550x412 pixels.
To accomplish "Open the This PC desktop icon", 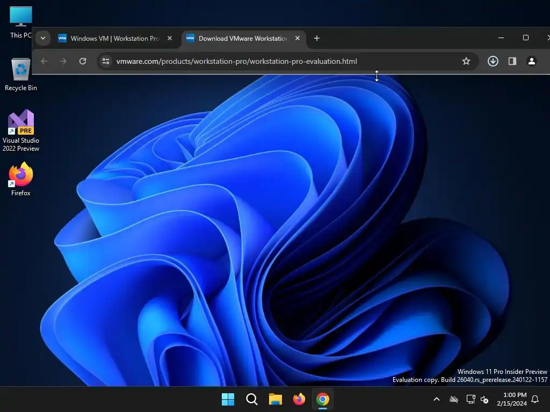I will pyautogui.click(x=20, y=21).
